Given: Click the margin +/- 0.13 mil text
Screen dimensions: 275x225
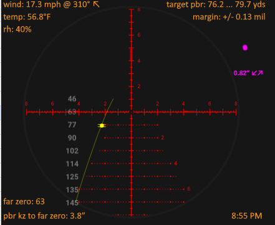Looking at the screenshot, I should [x=229, y=17].
